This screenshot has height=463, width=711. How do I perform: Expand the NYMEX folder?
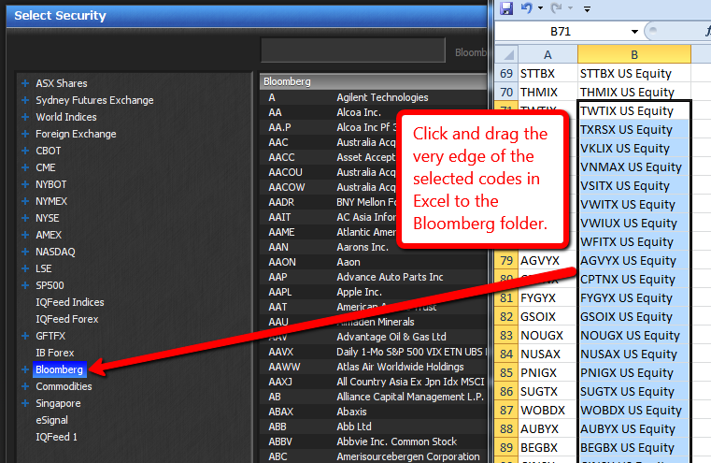25,201
